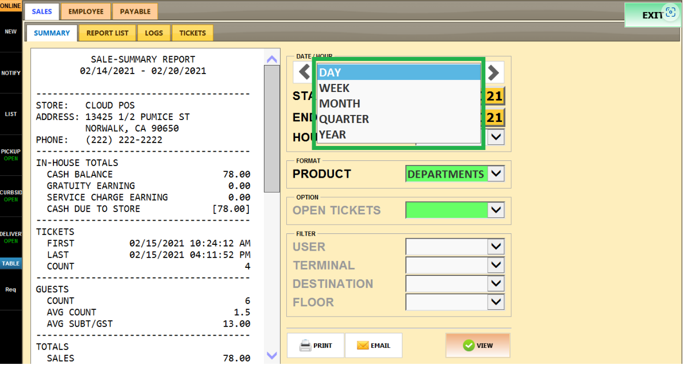Screen dimensions: 683x365
Task: Open the TERMINAL filter dropdown
Action: click(x=496, y=265)
